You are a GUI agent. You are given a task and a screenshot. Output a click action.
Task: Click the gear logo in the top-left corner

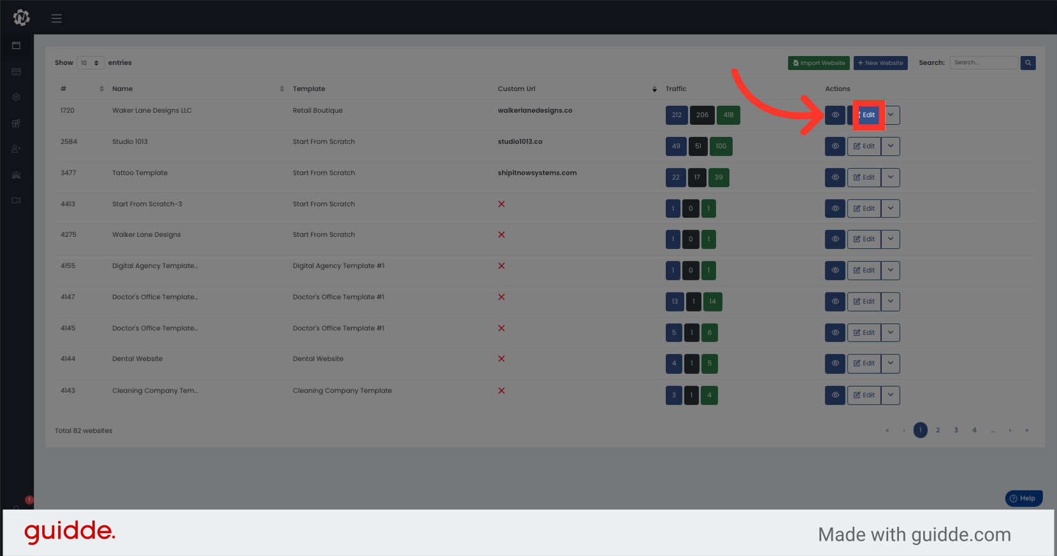(x=21, y=18)
